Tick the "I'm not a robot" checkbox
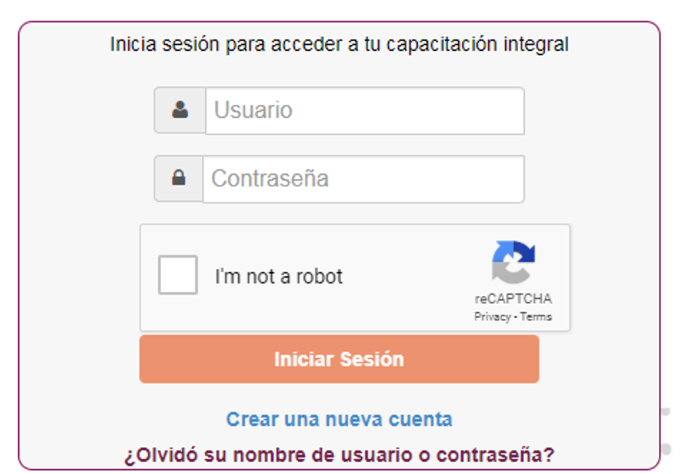Screen dimensions: 682x474 click(178, 275)
